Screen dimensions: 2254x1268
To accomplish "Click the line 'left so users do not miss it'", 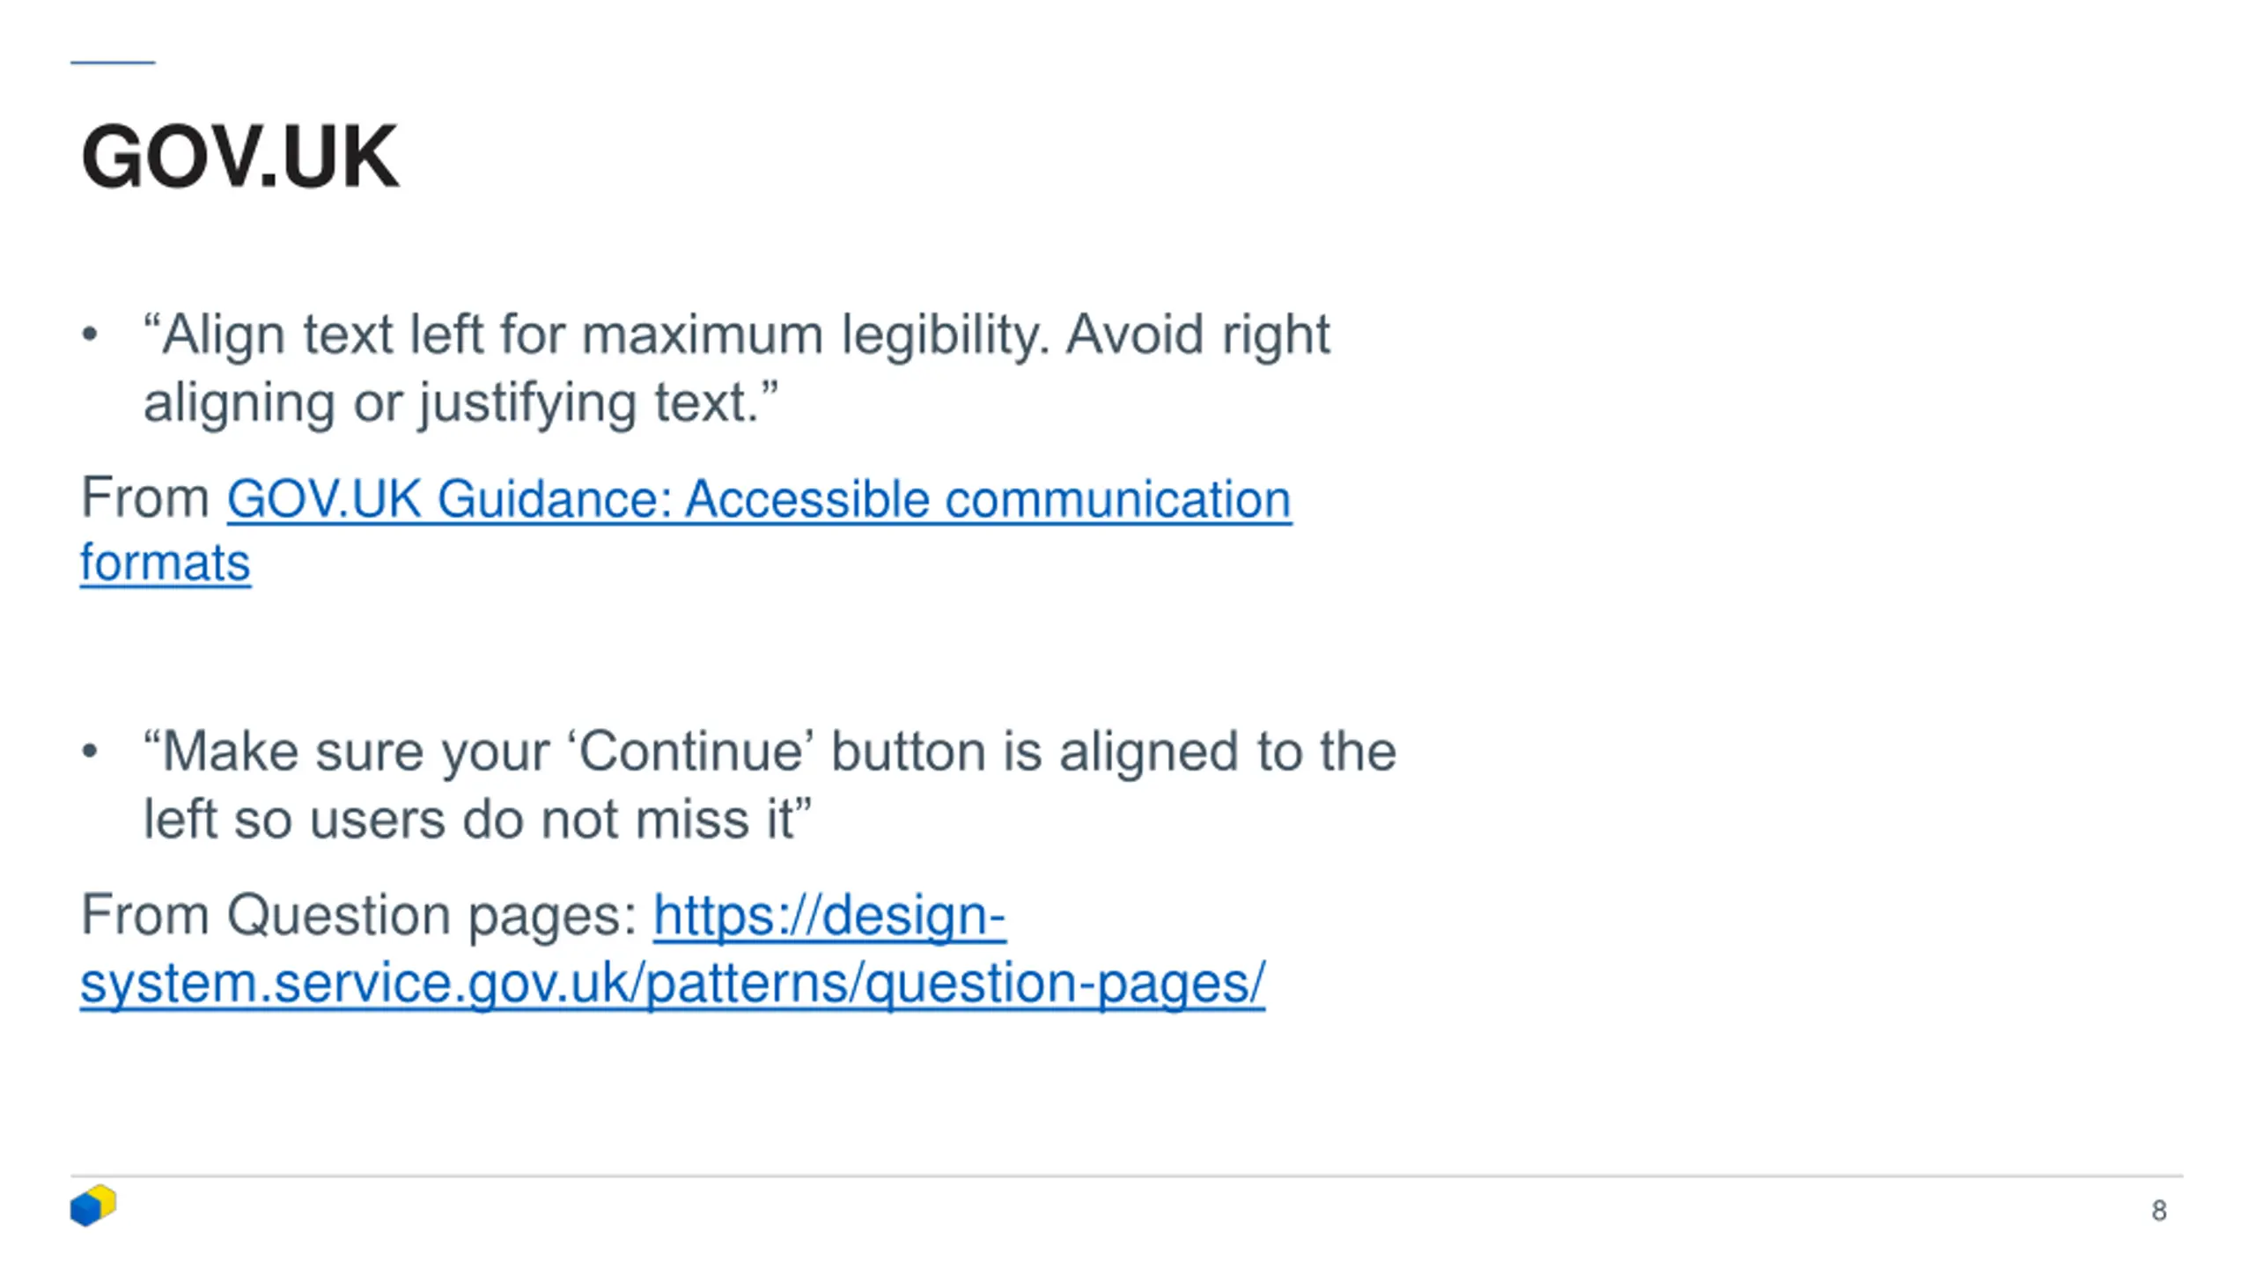I will [477, 820].
